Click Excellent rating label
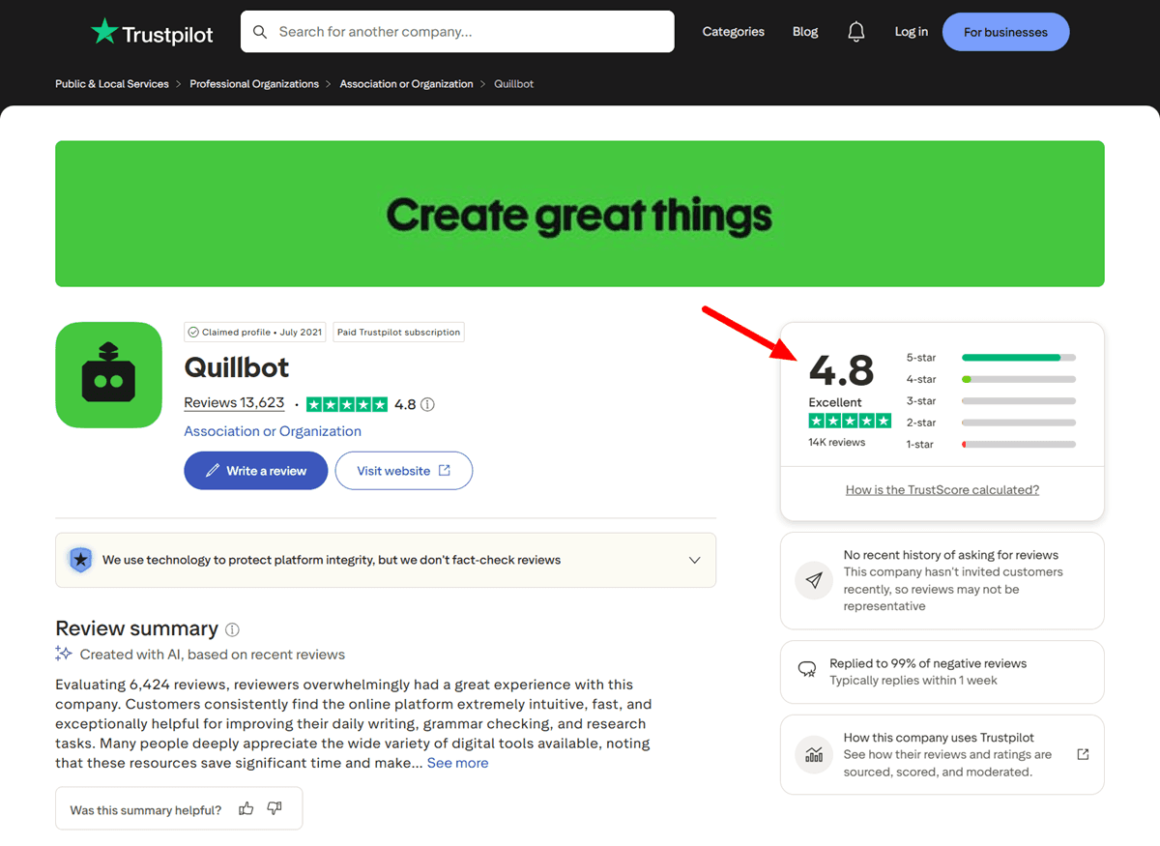The height and width of the screenshot is (846, 1160). pos(835,402)
